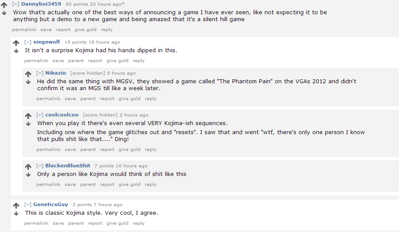Open BlackenBlueShit's user profile
This screenshot has height=232, width=399.
pos(68,166)
